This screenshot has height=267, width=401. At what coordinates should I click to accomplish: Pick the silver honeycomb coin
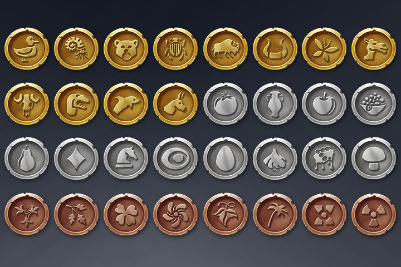pyautogui.click(x=324, y=159)
